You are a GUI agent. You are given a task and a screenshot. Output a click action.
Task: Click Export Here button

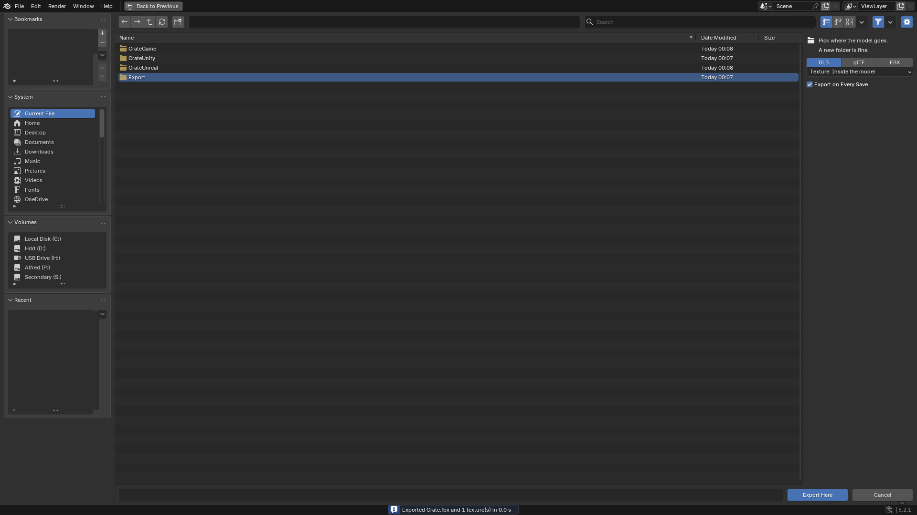[818, 495]
